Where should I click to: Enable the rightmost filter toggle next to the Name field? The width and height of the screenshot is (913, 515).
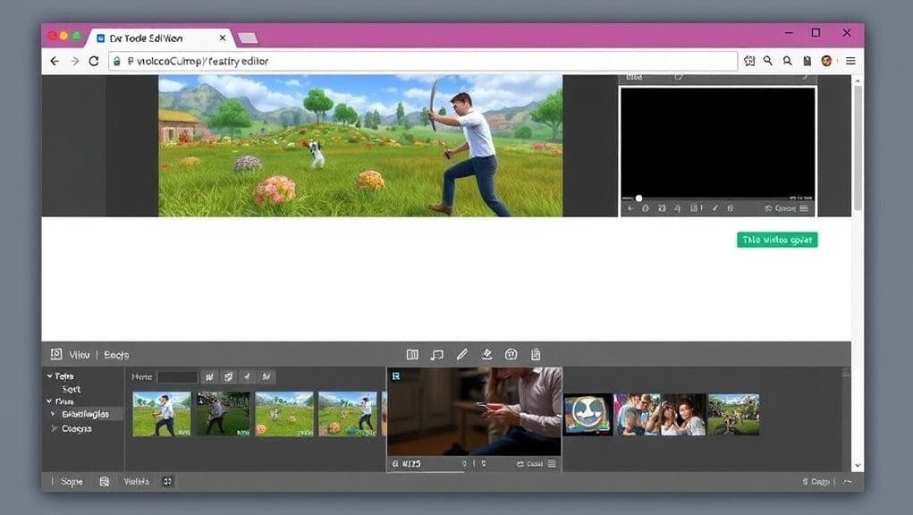coord(266,376)
